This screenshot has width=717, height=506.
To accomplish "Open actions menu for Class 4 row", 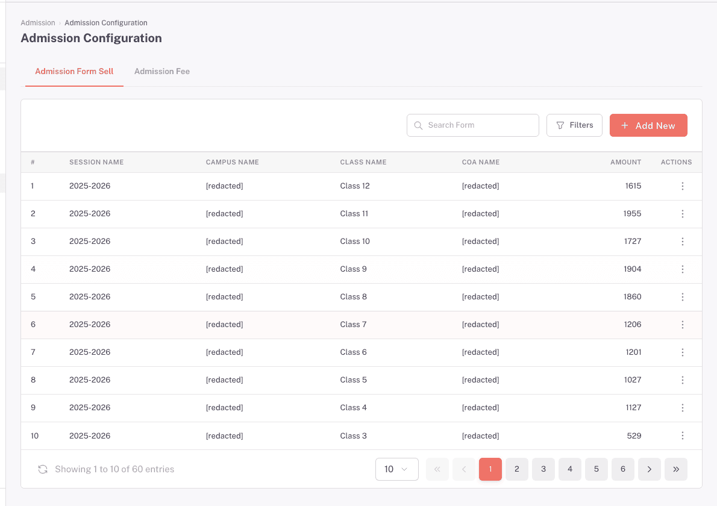I will click(x=682, y=408).
